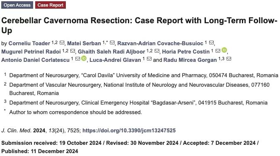
Task: Open author Ghaith Saleh Radi Aljboor
Action: click(x=111, y=52)
